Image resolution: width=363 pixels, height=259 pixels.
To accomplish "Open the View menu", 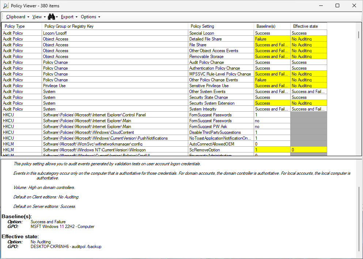I will pos(39,17).
